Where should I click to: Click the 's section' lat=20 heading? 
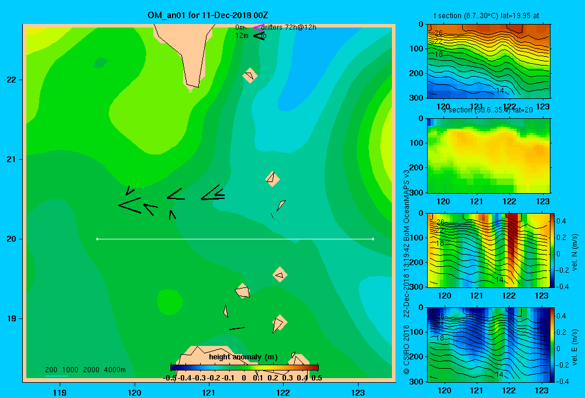[x=488, y=110]
